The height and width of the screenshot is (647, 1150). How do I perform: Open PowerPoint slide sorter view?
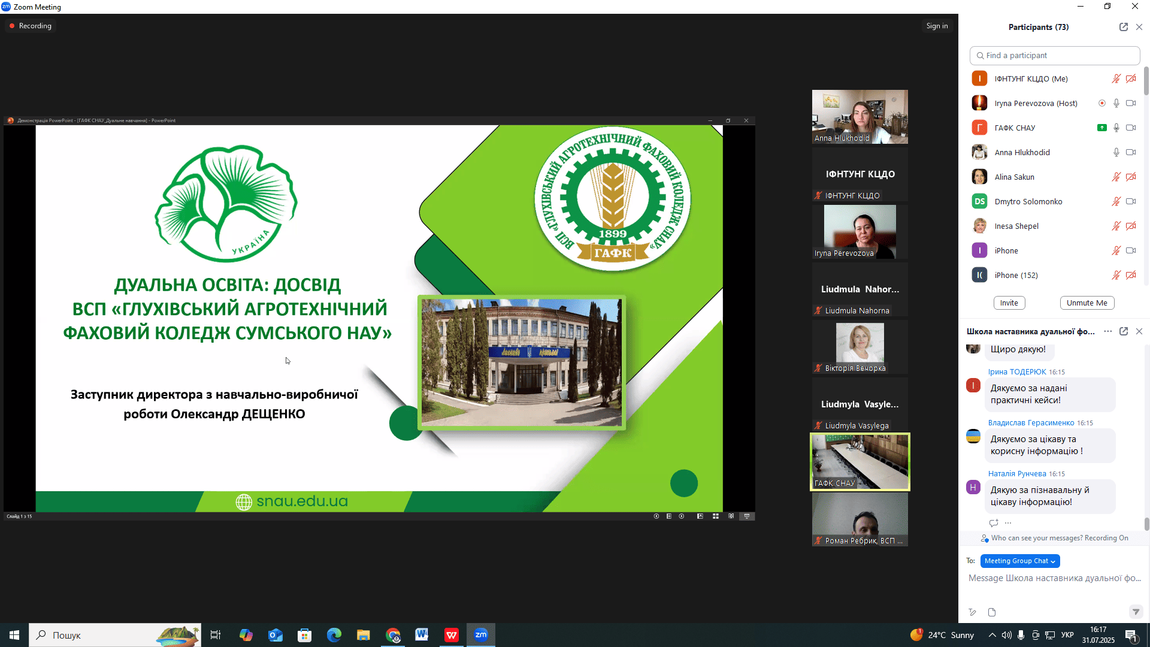pyautogui.click(x=716, y=516)
